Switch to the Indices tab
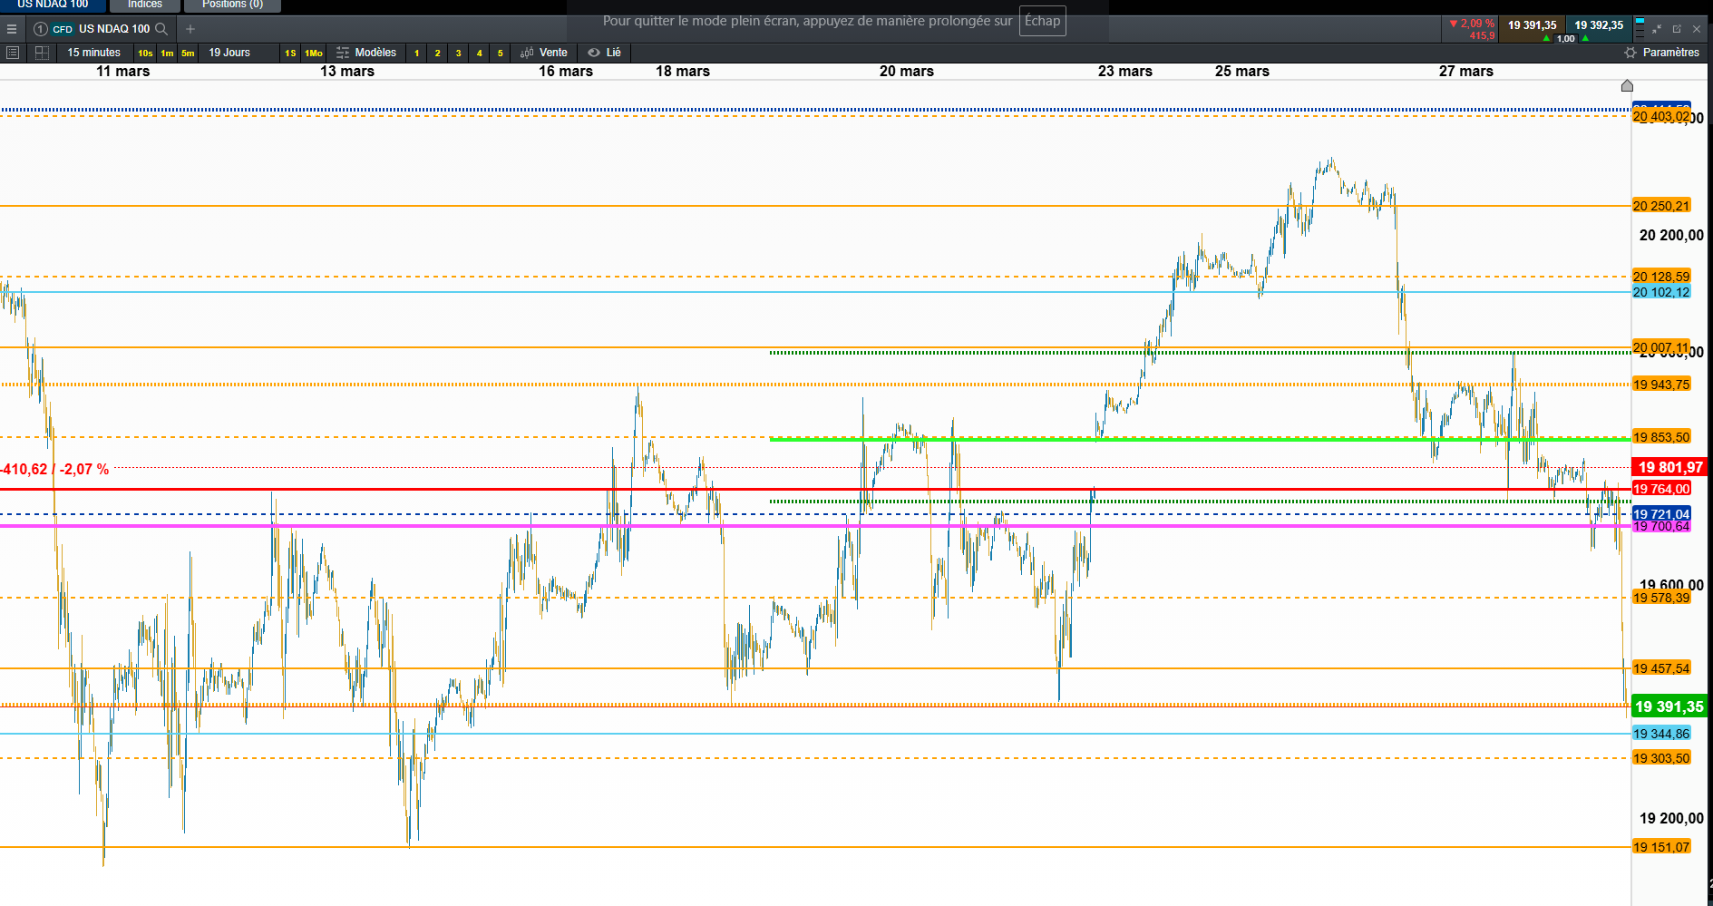The image size is (1713, 906). [x=145, y=5]
